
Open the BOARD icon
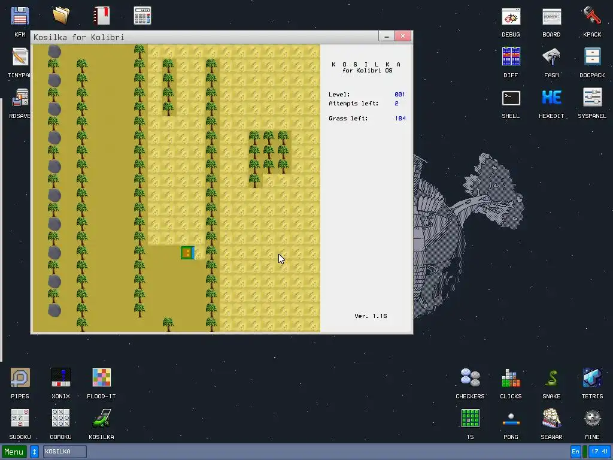551,16
